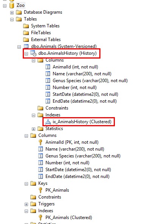Collapse the Zoo database node
Image resolution: width=141 pixels, height=224 pixels.
pyautogui.click(x=5, y=6)
